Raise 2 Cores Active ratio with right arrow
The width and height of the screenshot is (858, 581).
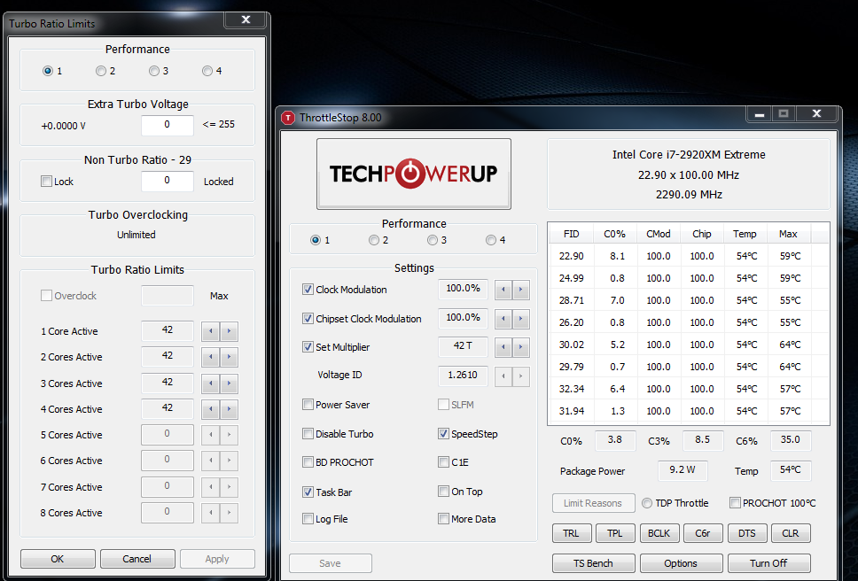(x=230, y=357)
